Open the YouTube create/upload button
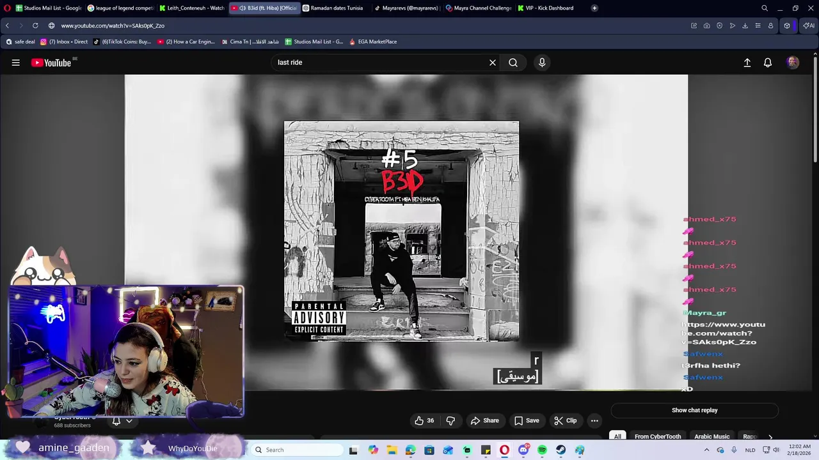 pyautogui.click(x=747, y=63)
